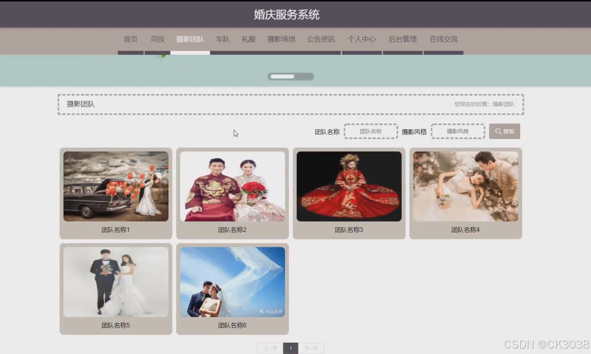Select page 1 in pagination
This screenshot has width=591, height=354.
[290, 348]
